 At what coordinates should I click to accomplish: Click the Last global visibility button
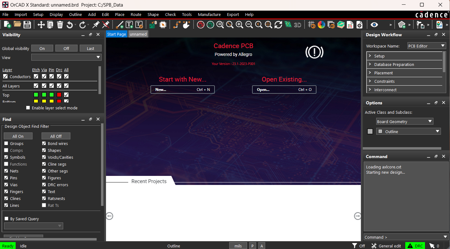(91, 48)
